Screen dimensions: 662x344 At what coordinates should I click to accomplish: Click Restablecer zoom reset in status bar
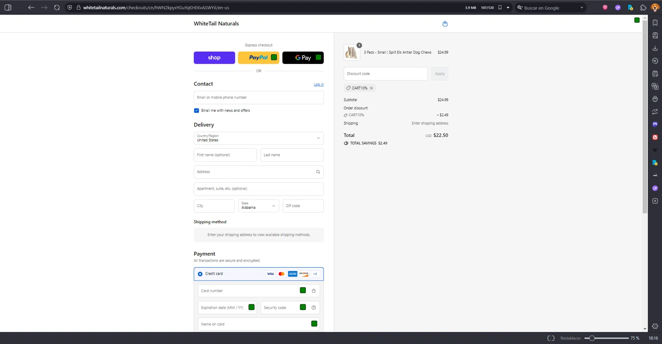(571, 338)
